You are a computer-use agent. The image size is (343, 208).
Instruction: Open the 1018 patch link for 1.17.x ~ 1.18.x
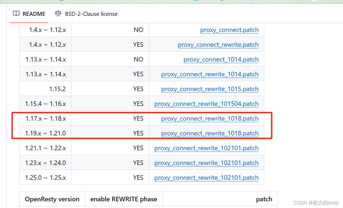click(210, 119)
